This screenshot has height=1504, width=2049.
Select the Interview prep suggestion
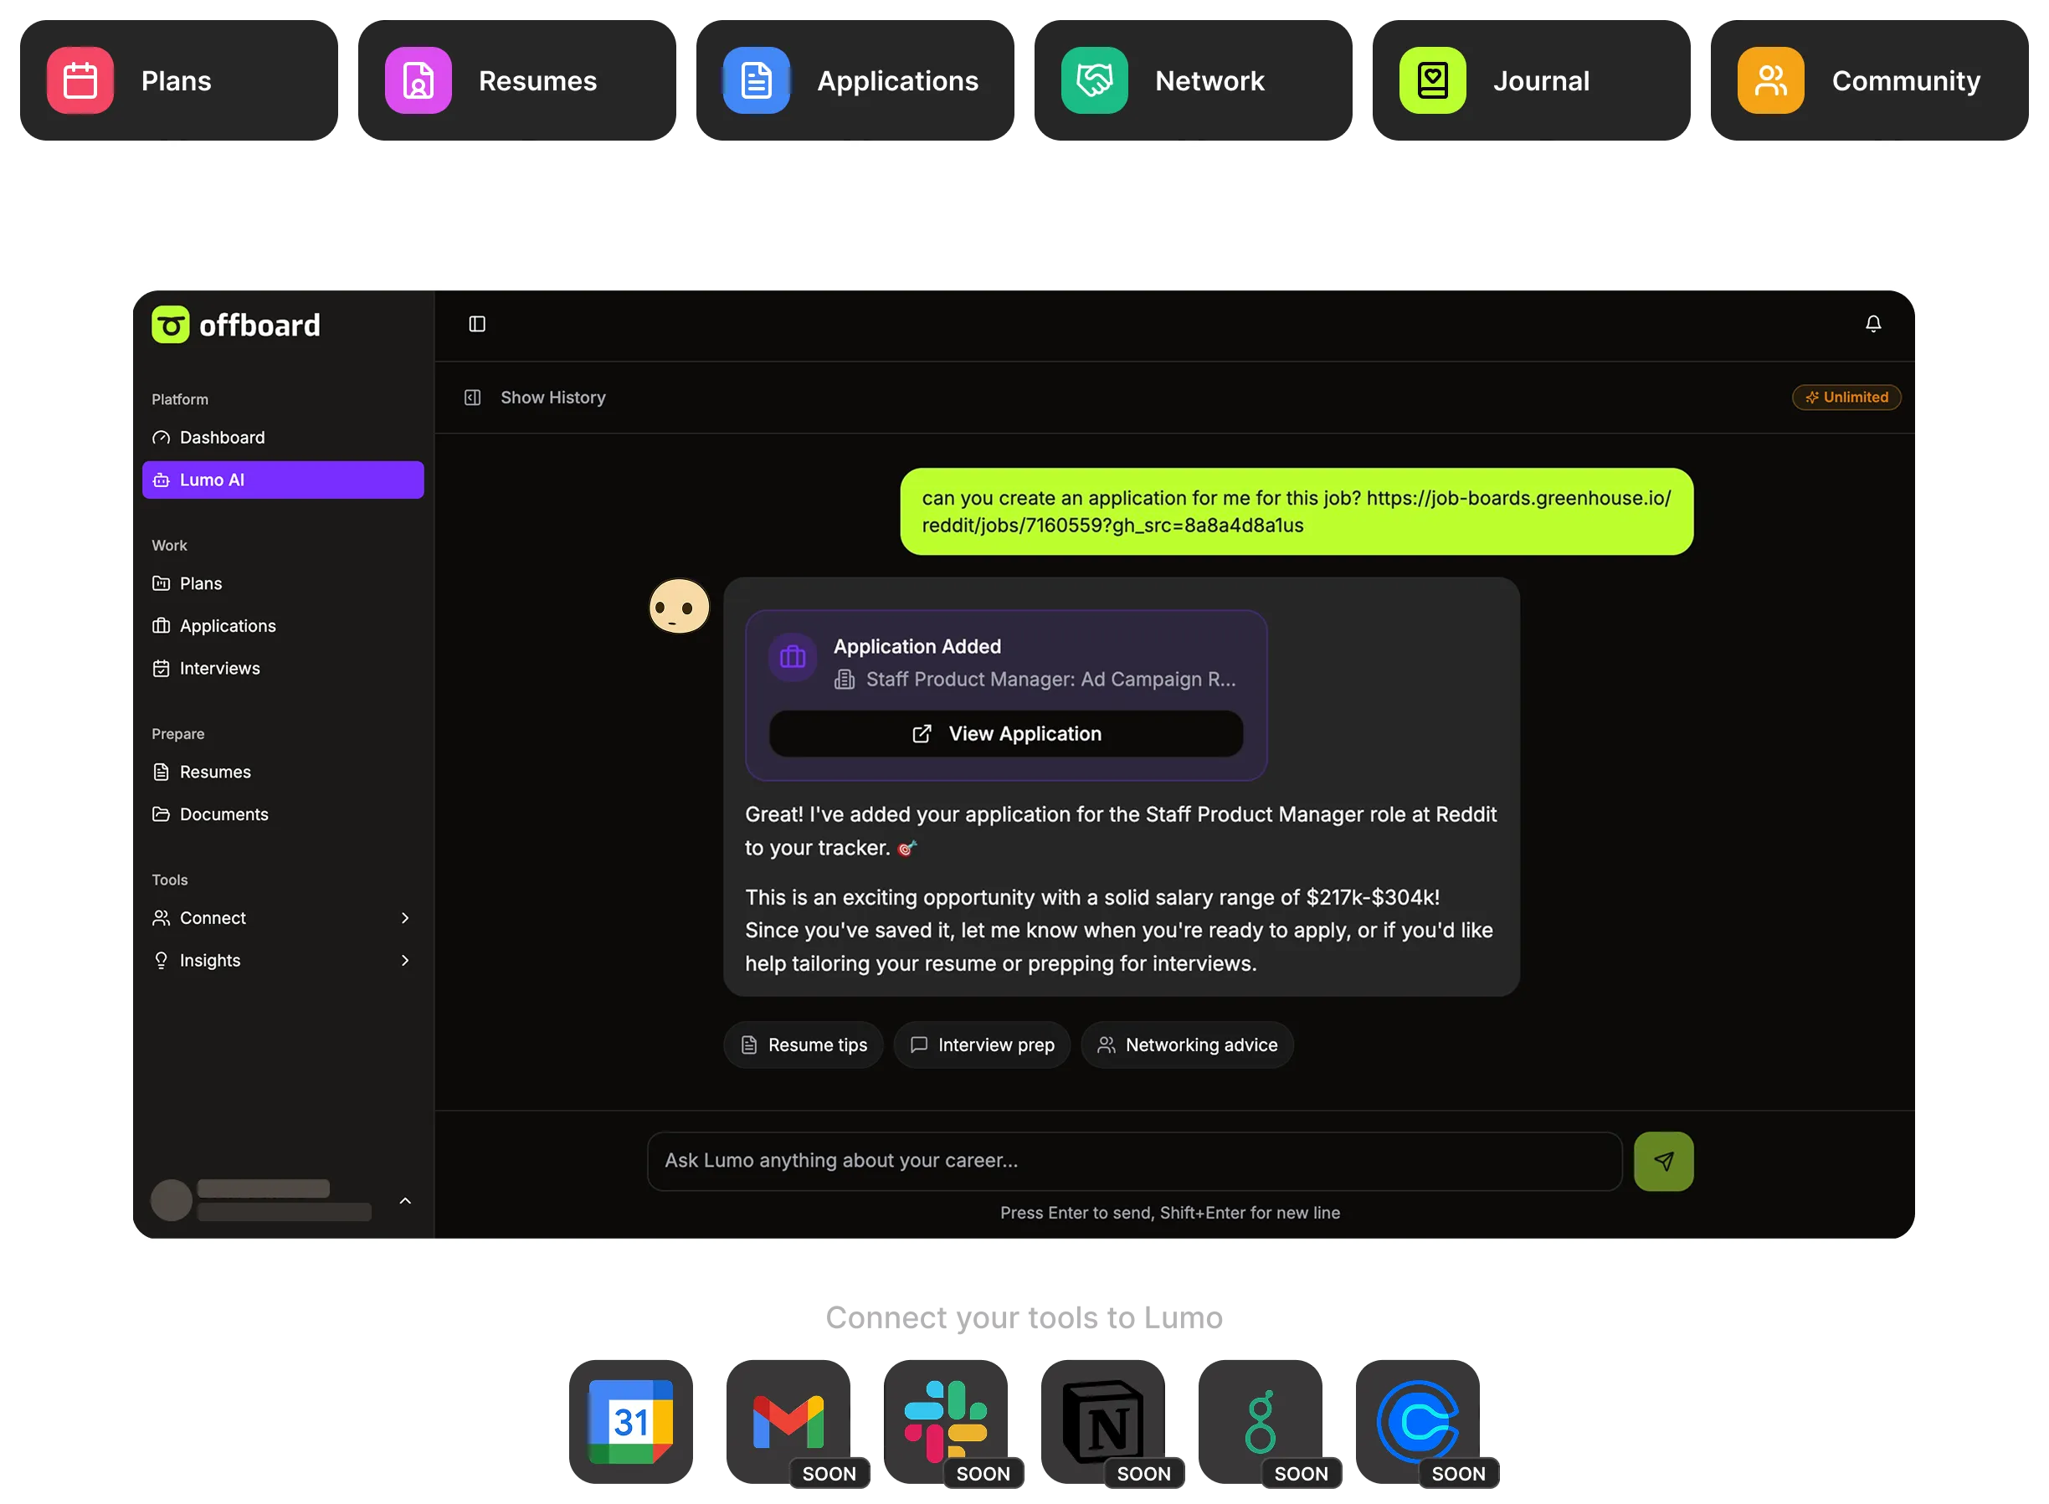pos(982,1045)
